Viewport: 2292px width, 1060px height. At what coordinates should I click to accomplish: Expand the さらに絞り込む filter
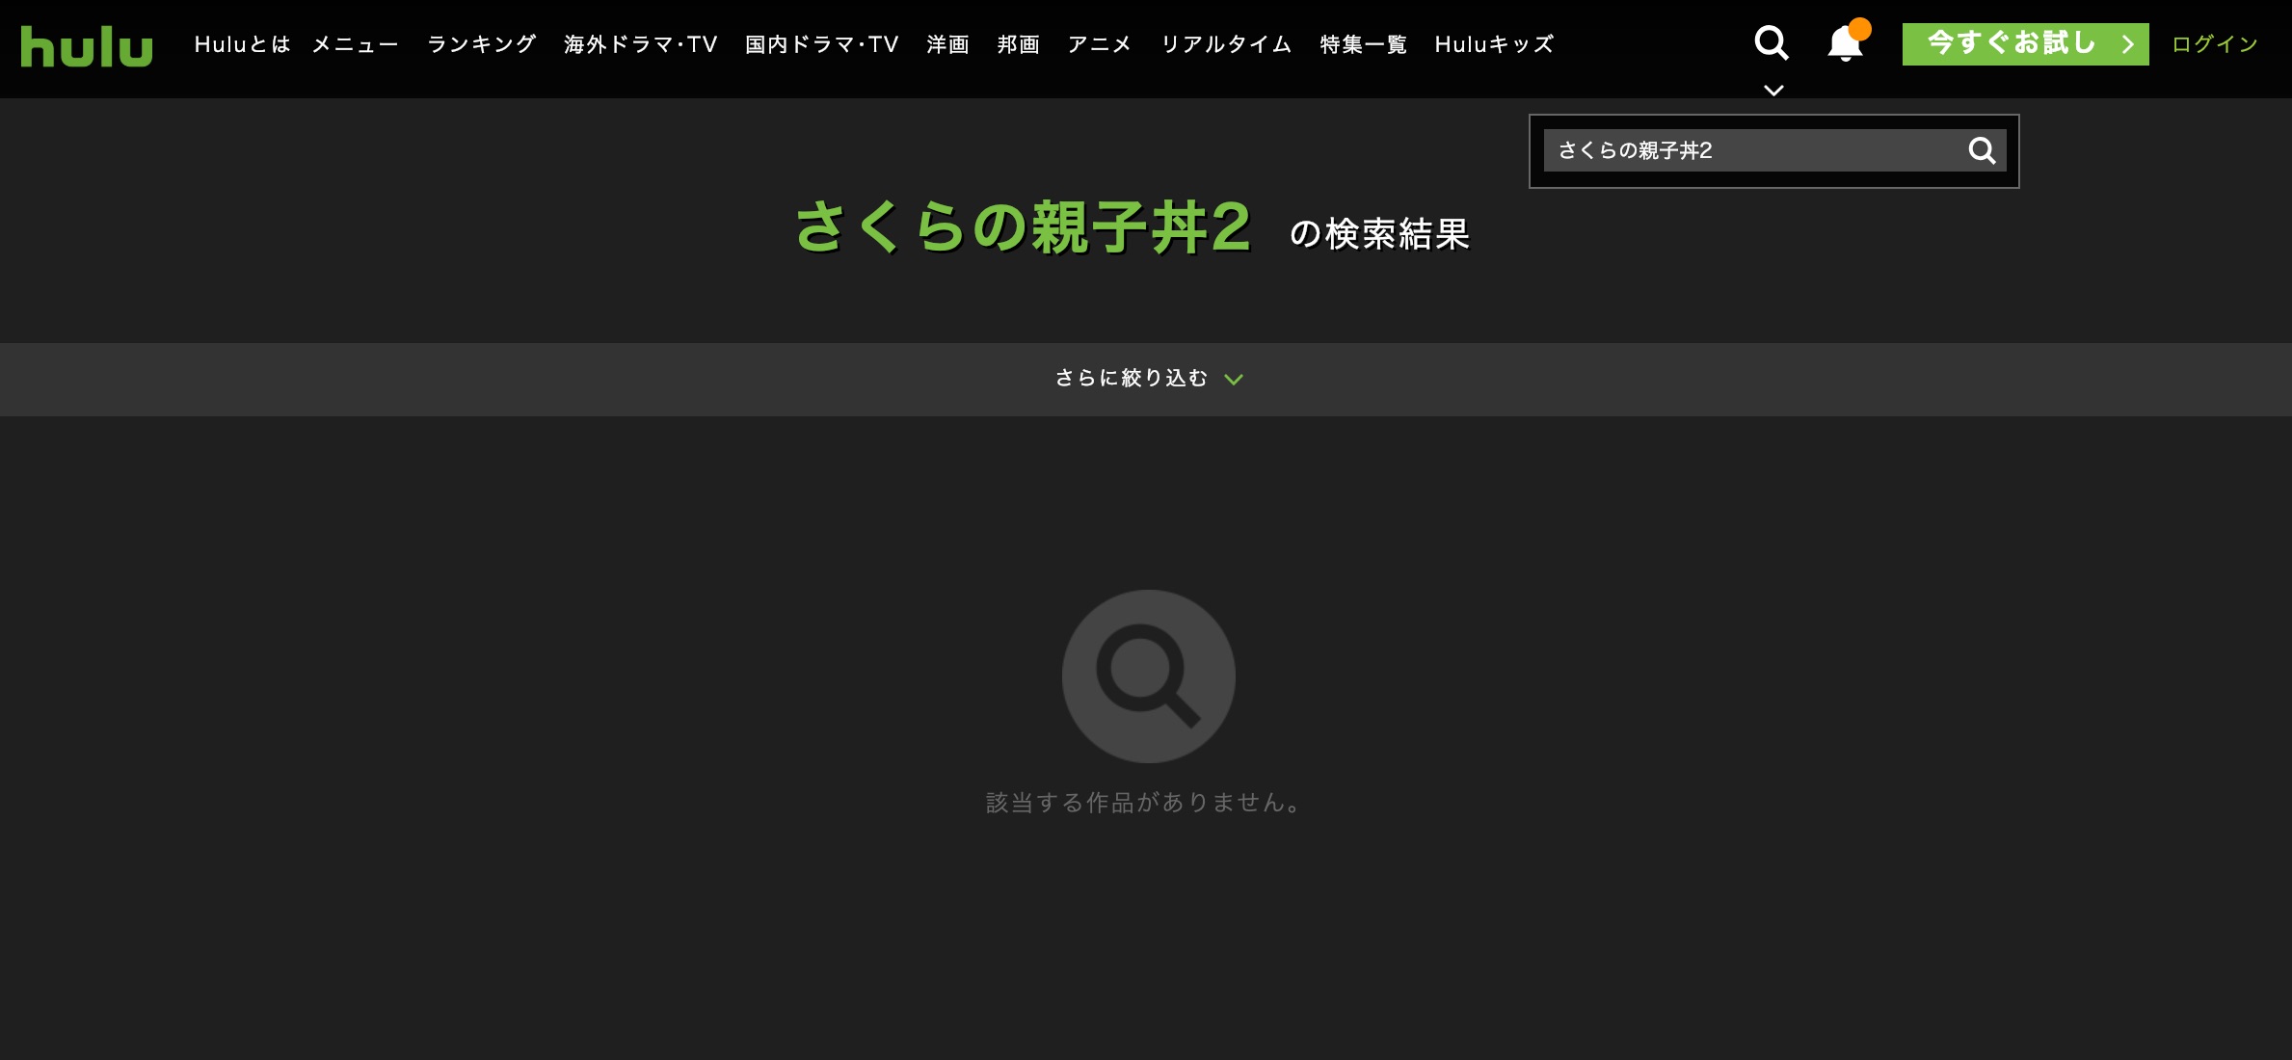tap(1132, 379)
